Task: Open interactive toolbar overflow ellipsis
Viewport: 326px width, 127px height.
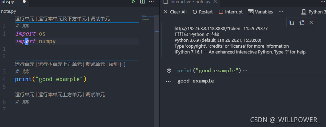Action: [281, 12]
